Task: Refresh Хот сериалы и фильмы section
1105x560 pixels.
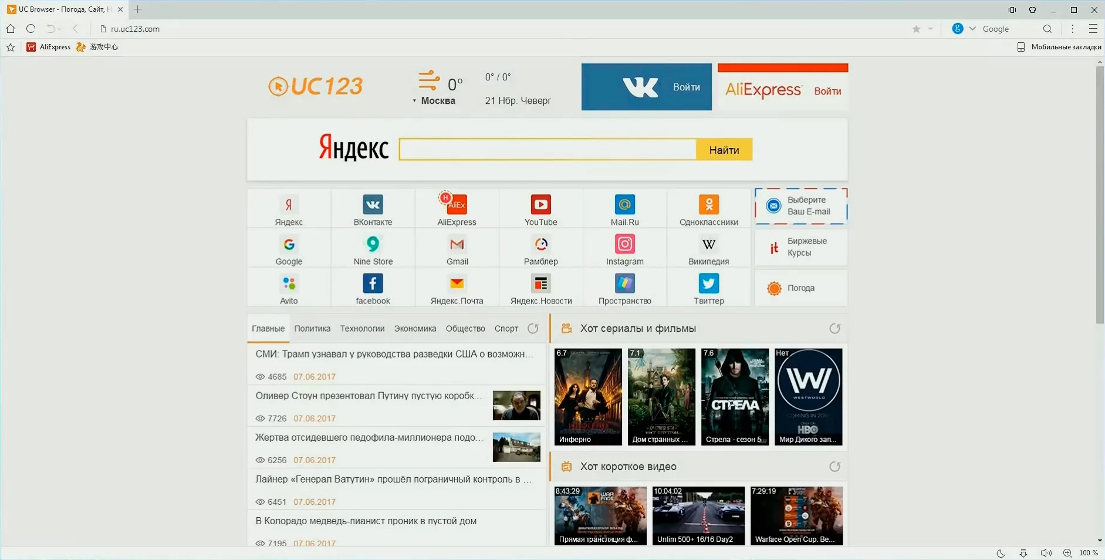Action: coord(834,329)
